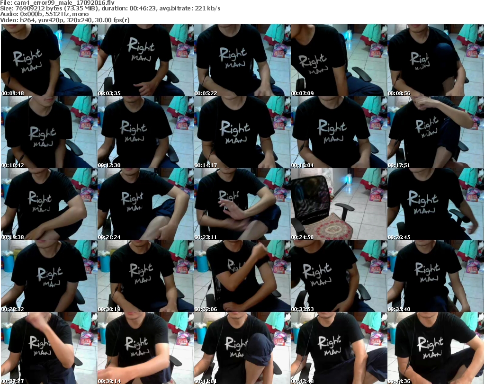Open the thumbnail stamped 00:41:01
The width and height of the screenshot is (485, 384).
pyautogui.click(x=242, y=348)
